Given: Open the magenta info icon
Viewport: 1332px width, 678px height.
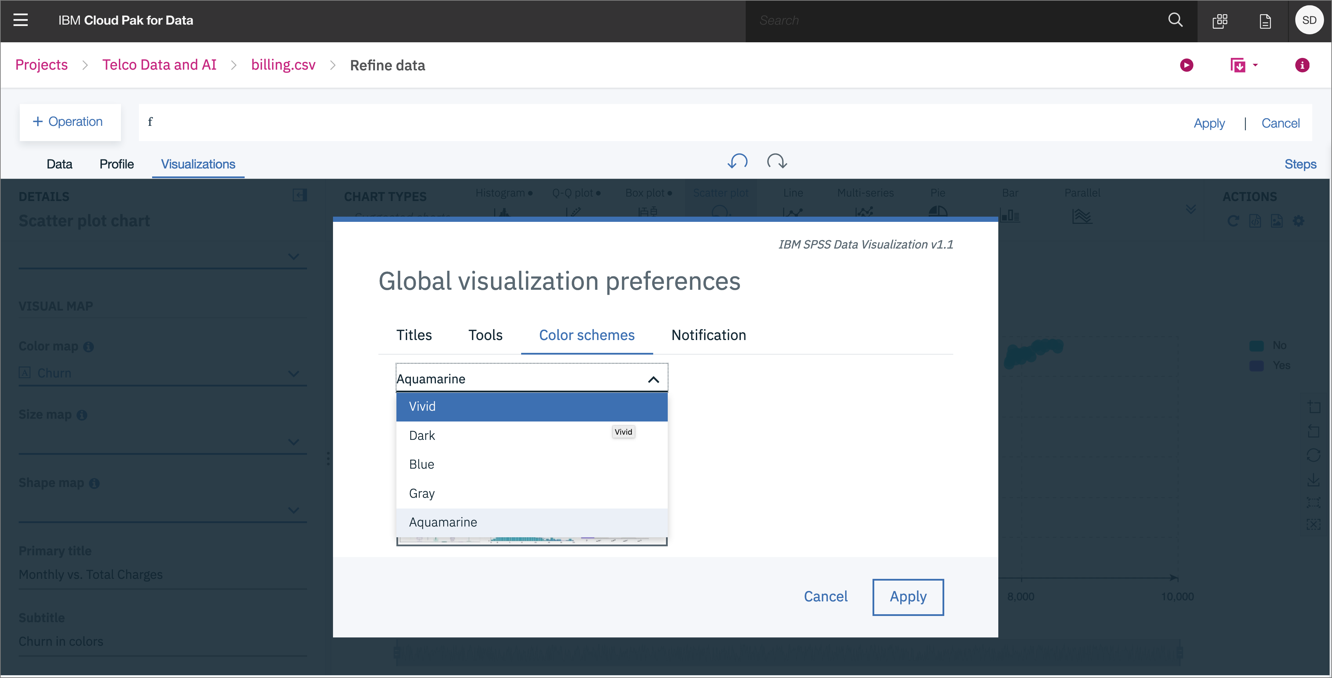Looking at the screenshot, I should click(1302, 65).
